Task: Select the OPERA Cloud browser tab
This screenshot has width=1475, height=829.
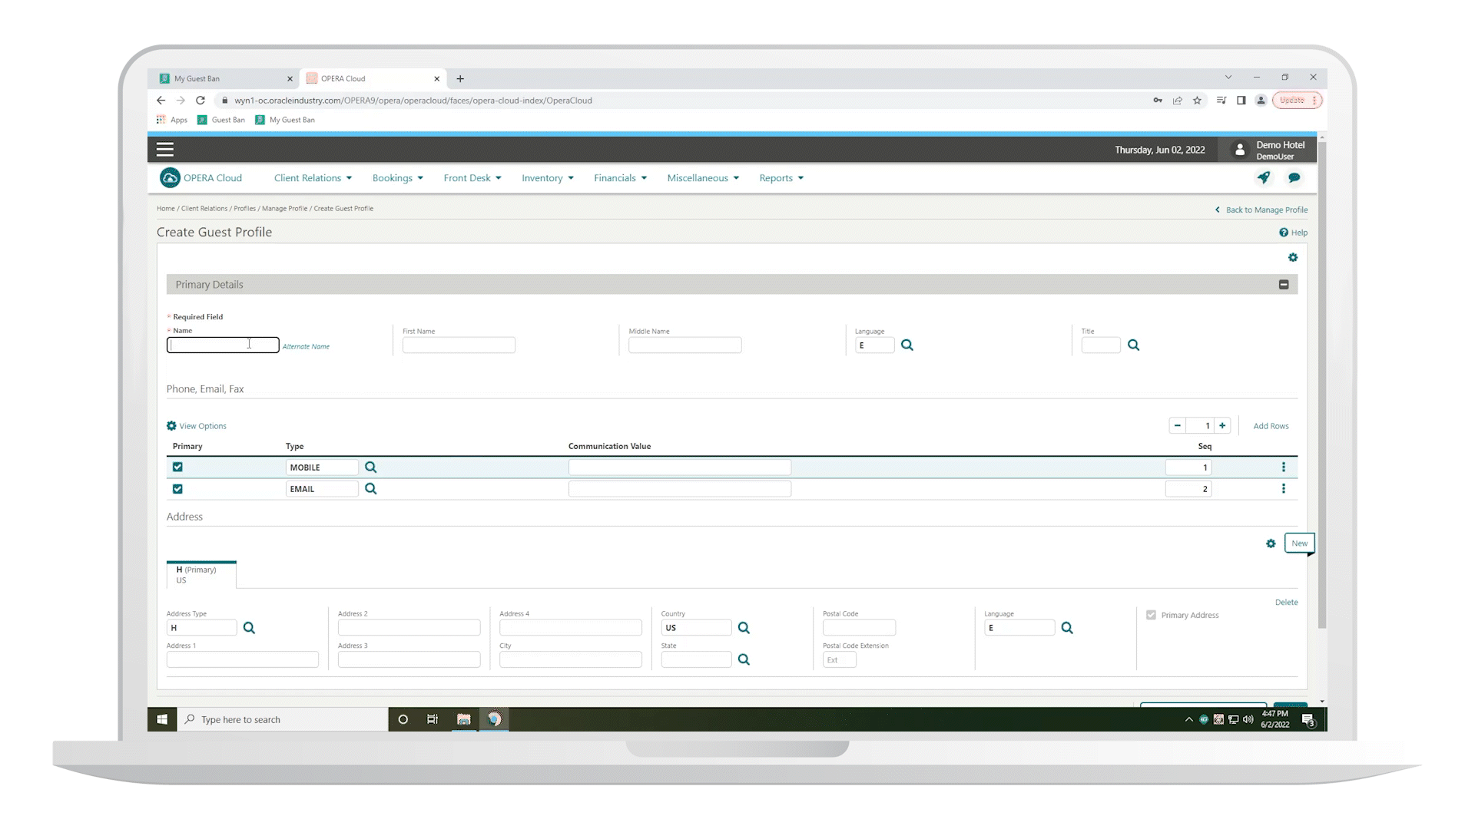Action: pyautogui.click(x=373, y=78)
